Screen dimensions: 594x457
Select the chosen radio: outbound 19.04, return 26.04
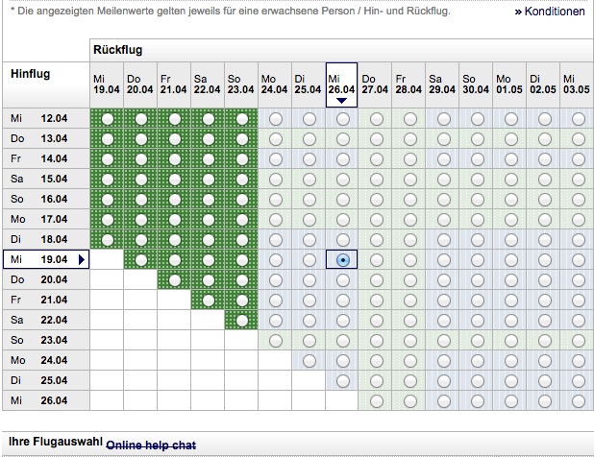click(342, 259)
